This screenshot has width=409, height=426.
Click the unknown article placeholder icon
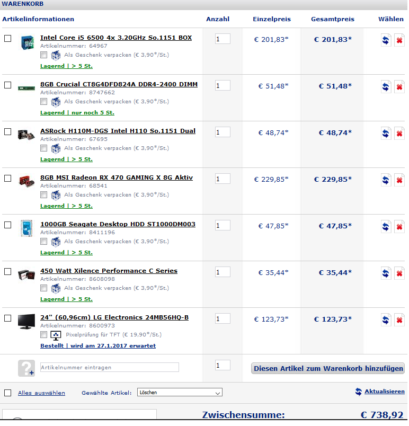pos(26,368)
